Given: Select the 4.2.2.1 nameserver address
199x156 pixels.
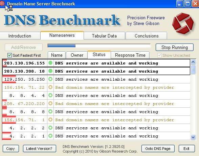Looking at the screenshot, I should coord(27,136).
